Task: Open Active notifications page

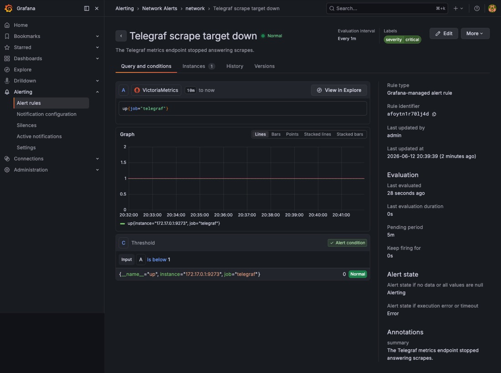Action: [x=39, y=137]
